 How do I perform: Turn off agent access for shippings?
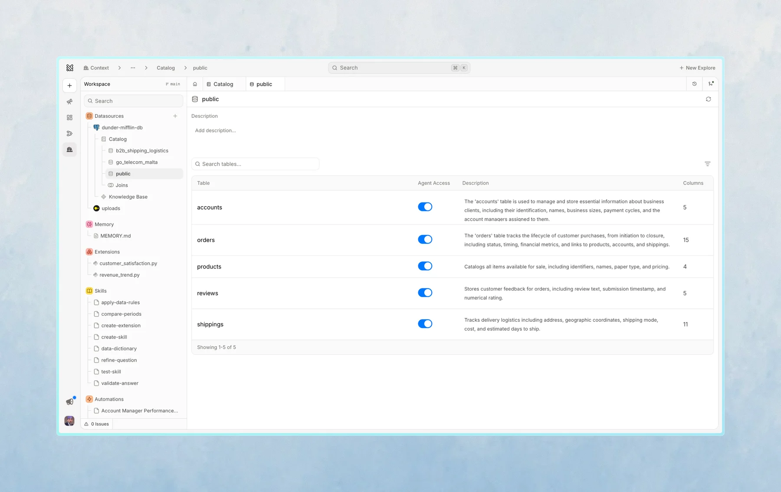pyautogui.click(x=425, y=324)
